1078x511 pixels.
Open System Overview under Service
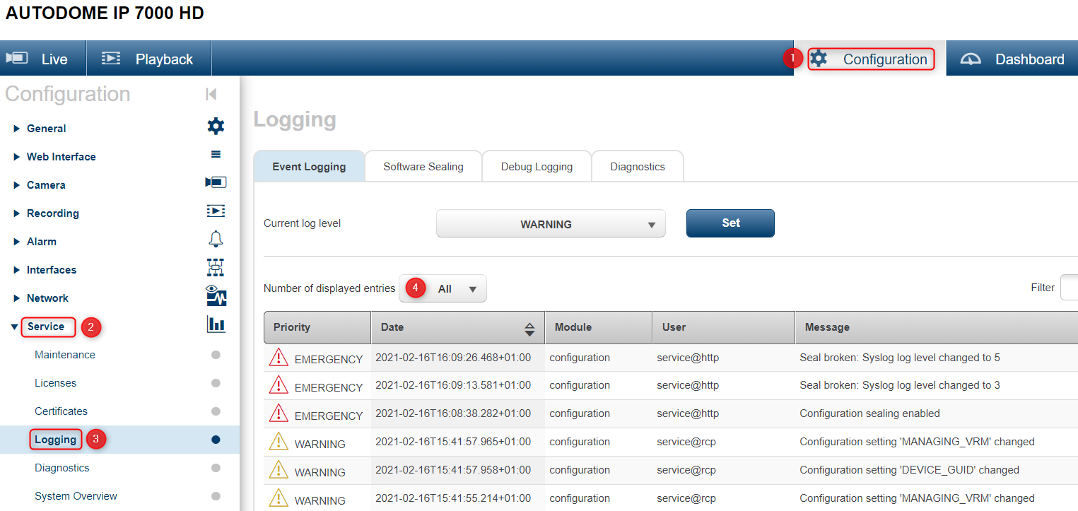(x=76, y=496)
